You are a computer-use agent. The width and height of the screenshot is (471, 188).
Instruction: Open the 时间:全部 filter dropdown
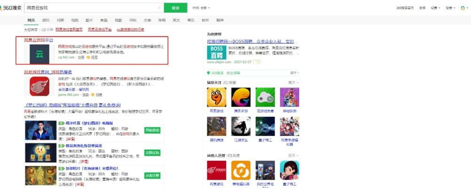point(201,8)
